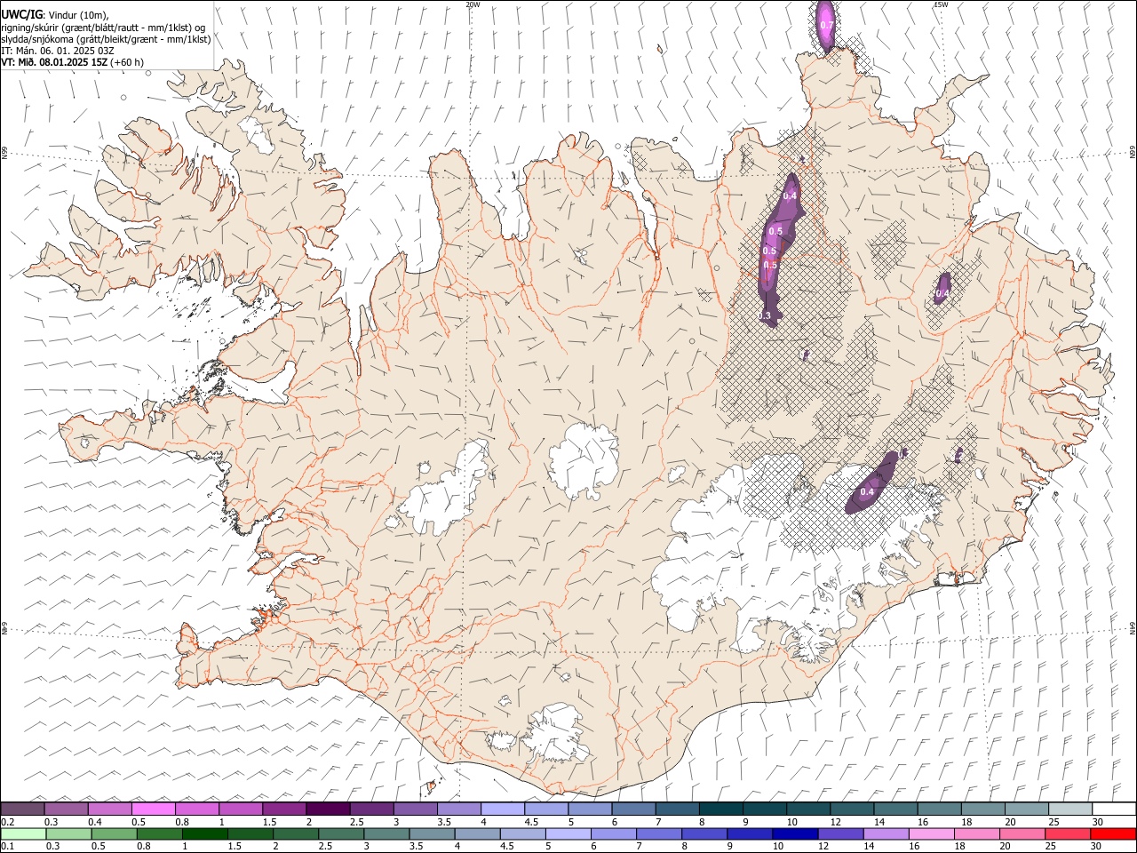1137x853 pixels.
Task: Click the 0.7 precipitation label on the map
Action: click(826, 25)
